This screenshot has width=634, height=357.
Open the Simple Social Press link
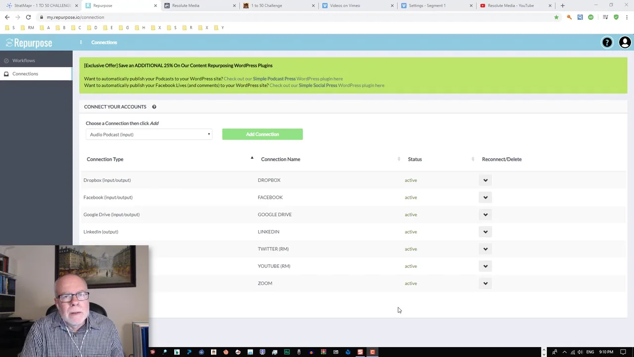pos(317,85)
